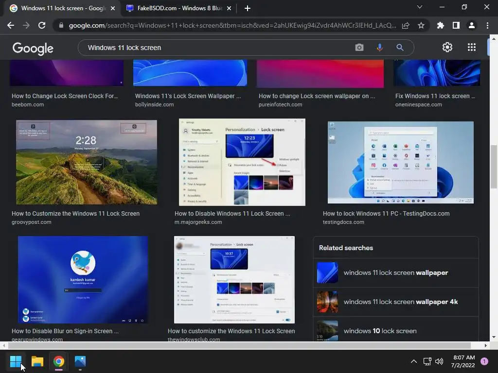Open Chrome profile avatar
Viewport: 498px width, 373px height.
[x=472, y=25]
